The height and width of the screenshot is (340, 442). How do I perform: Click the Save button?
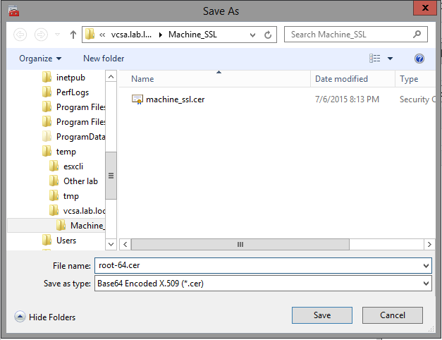(322, 315)
